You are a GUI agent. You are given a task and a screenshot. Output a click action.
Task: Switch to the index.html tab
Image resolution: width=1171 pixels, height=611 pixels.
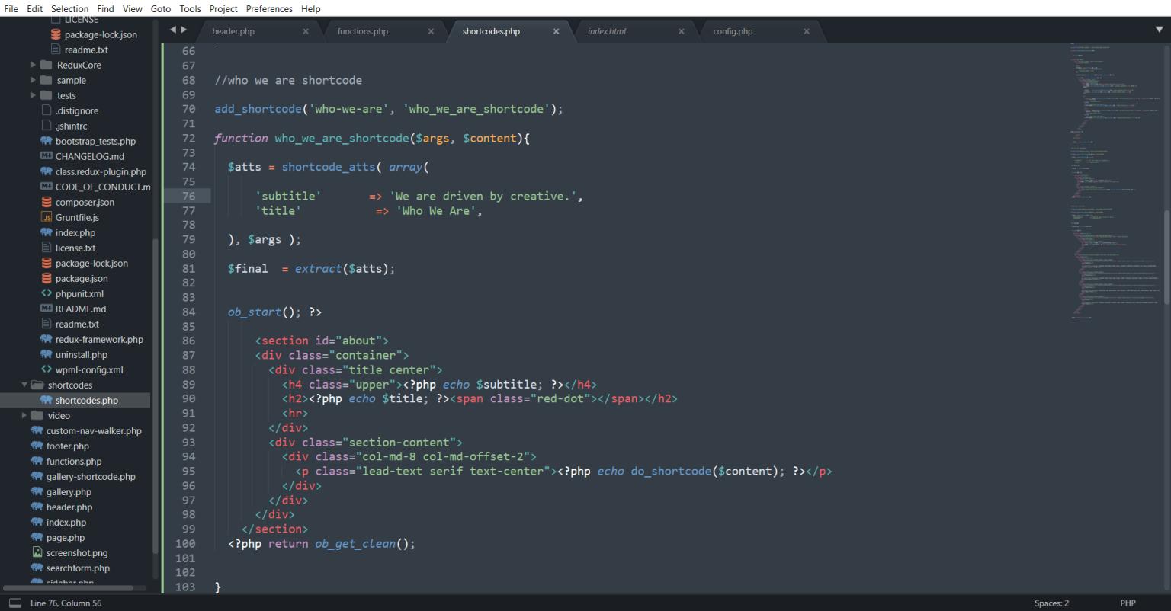pyautogui.click(x=607, y=31)
